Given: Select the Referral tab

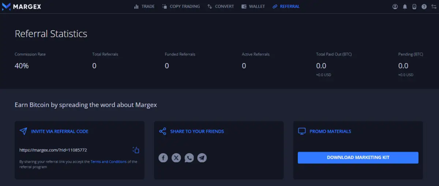Looking at the screenshot, I should (286, 6).
